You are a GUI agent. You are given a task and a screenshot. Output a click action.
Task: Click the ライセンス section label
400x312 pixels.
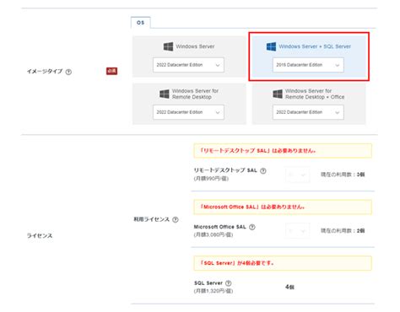tap(40, 235)
